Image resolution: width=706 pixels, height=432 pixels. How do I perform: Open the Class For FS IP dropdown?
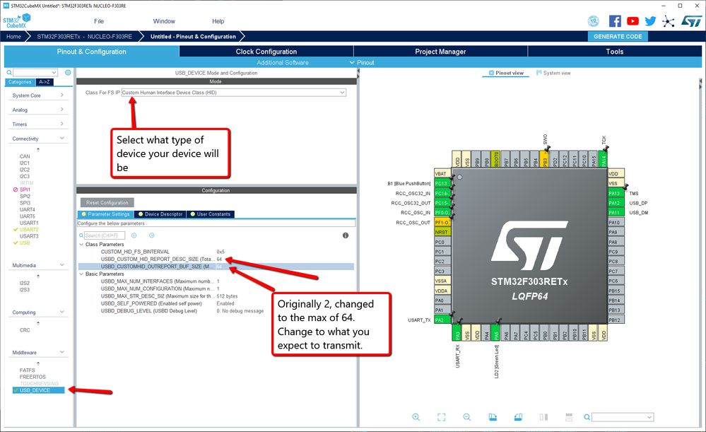pos(234,93)
